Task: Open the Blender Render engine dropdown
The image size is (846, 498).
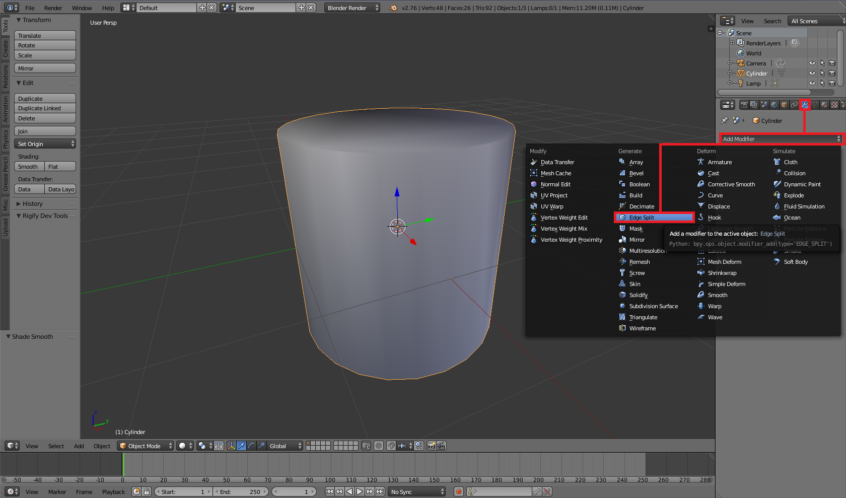Action: coord(352,8)
